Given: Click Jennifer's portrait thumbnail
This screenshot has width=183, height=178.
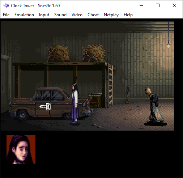Looking at the screenshot, I should point(21,149).
